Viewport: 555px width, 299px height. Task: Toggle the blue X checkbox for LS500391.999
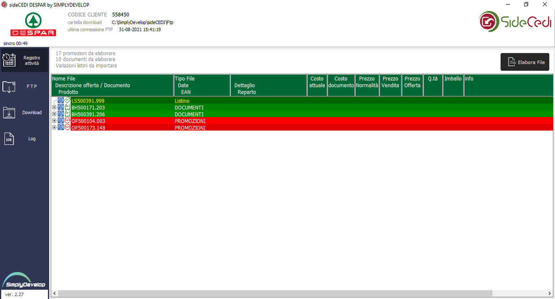[61, 100]
